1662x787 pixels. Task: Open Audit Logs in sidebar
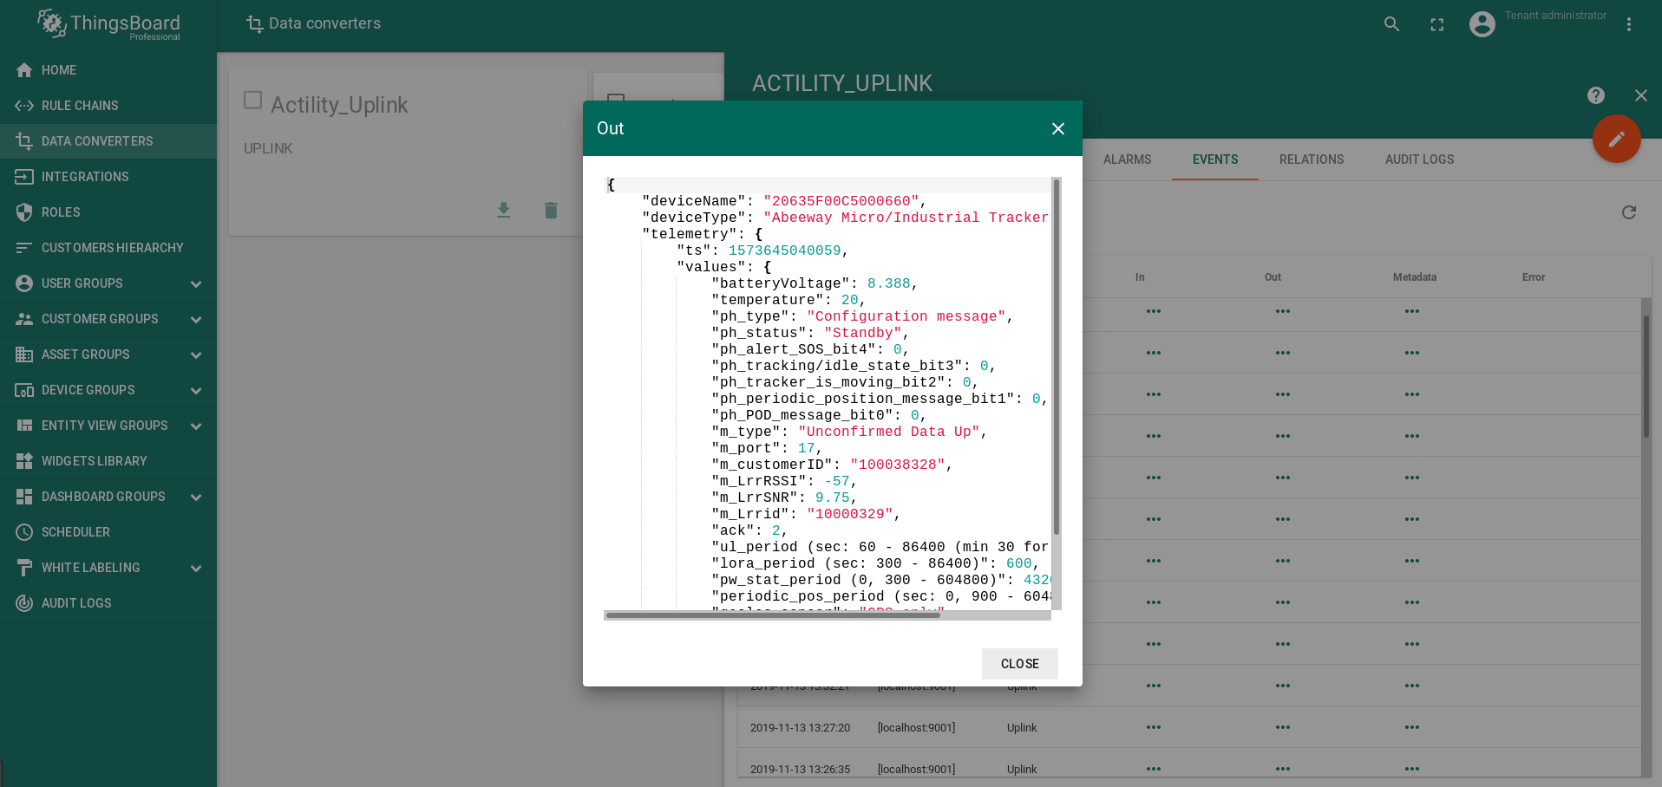tap(108, 603)
